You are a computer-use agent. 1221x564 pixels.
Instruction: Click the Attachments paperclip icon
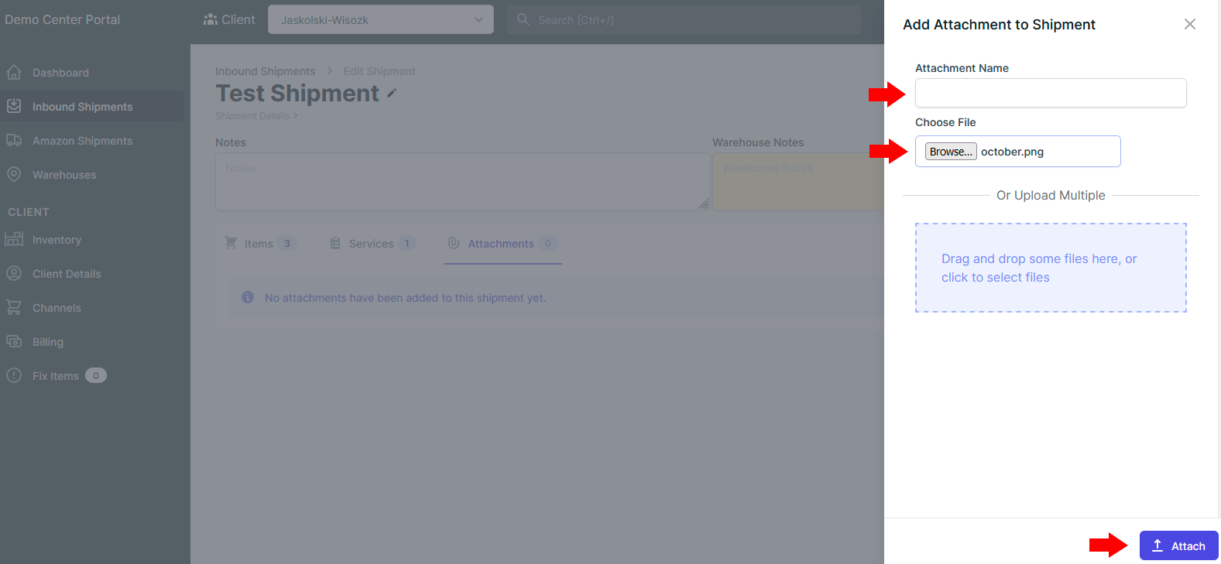(x=454, y=243)
